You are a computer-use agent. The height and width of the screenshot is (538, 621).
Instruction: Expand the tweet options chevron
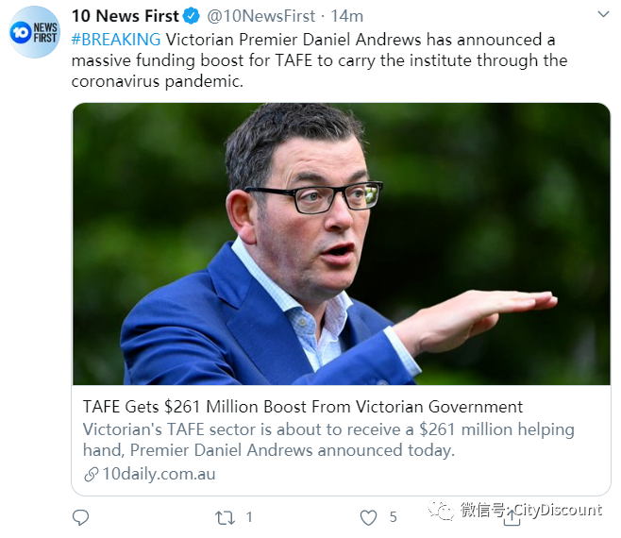(x=603, y=15)
